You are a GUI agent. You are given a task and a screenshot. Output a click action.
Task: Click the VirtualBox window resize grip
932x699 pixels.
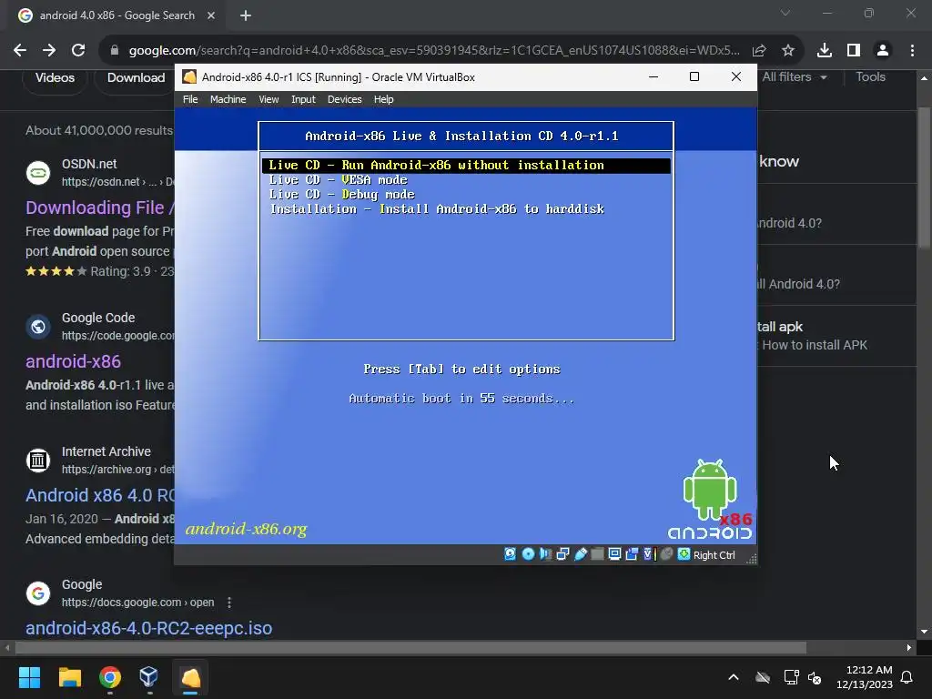(751, 558)
